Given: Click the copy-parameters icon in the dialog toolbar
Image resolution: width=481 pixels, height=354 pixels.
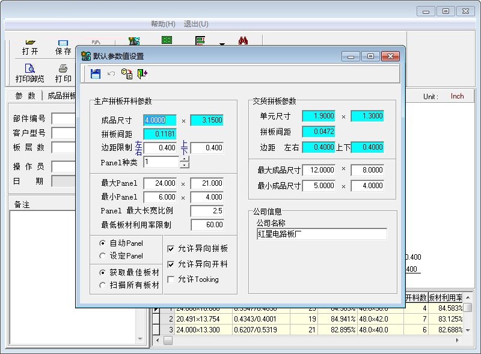Looking at the screenshot, I should pos(126,73).
